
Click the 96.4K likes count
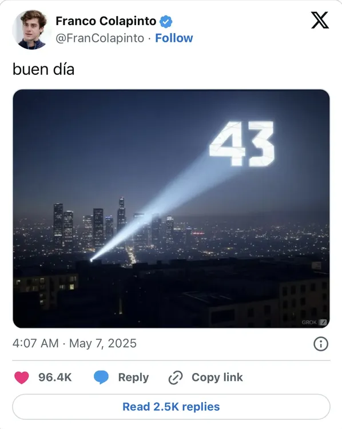tap(55, 378)
